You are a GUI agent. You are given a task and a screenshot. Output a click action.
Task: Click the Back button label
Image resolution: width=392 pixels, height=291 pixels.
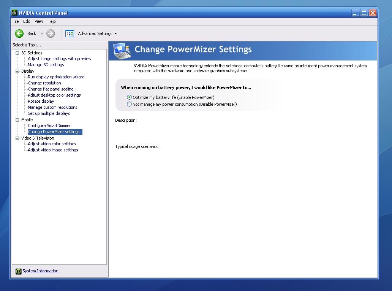tap(32, 33)
